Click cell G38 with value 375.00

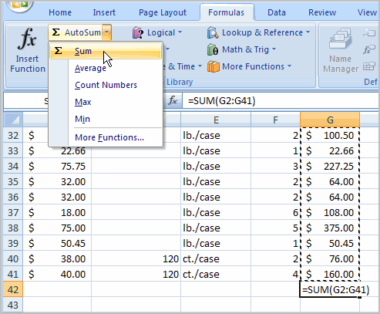tap(330, 228)
